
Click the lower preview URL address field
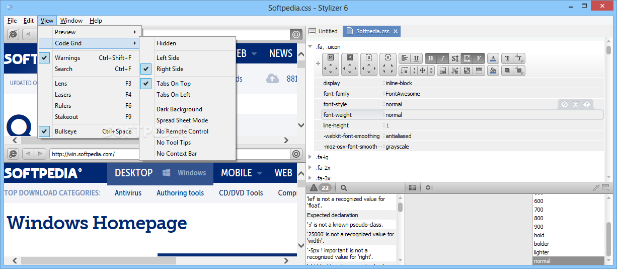tap(169, 154)
